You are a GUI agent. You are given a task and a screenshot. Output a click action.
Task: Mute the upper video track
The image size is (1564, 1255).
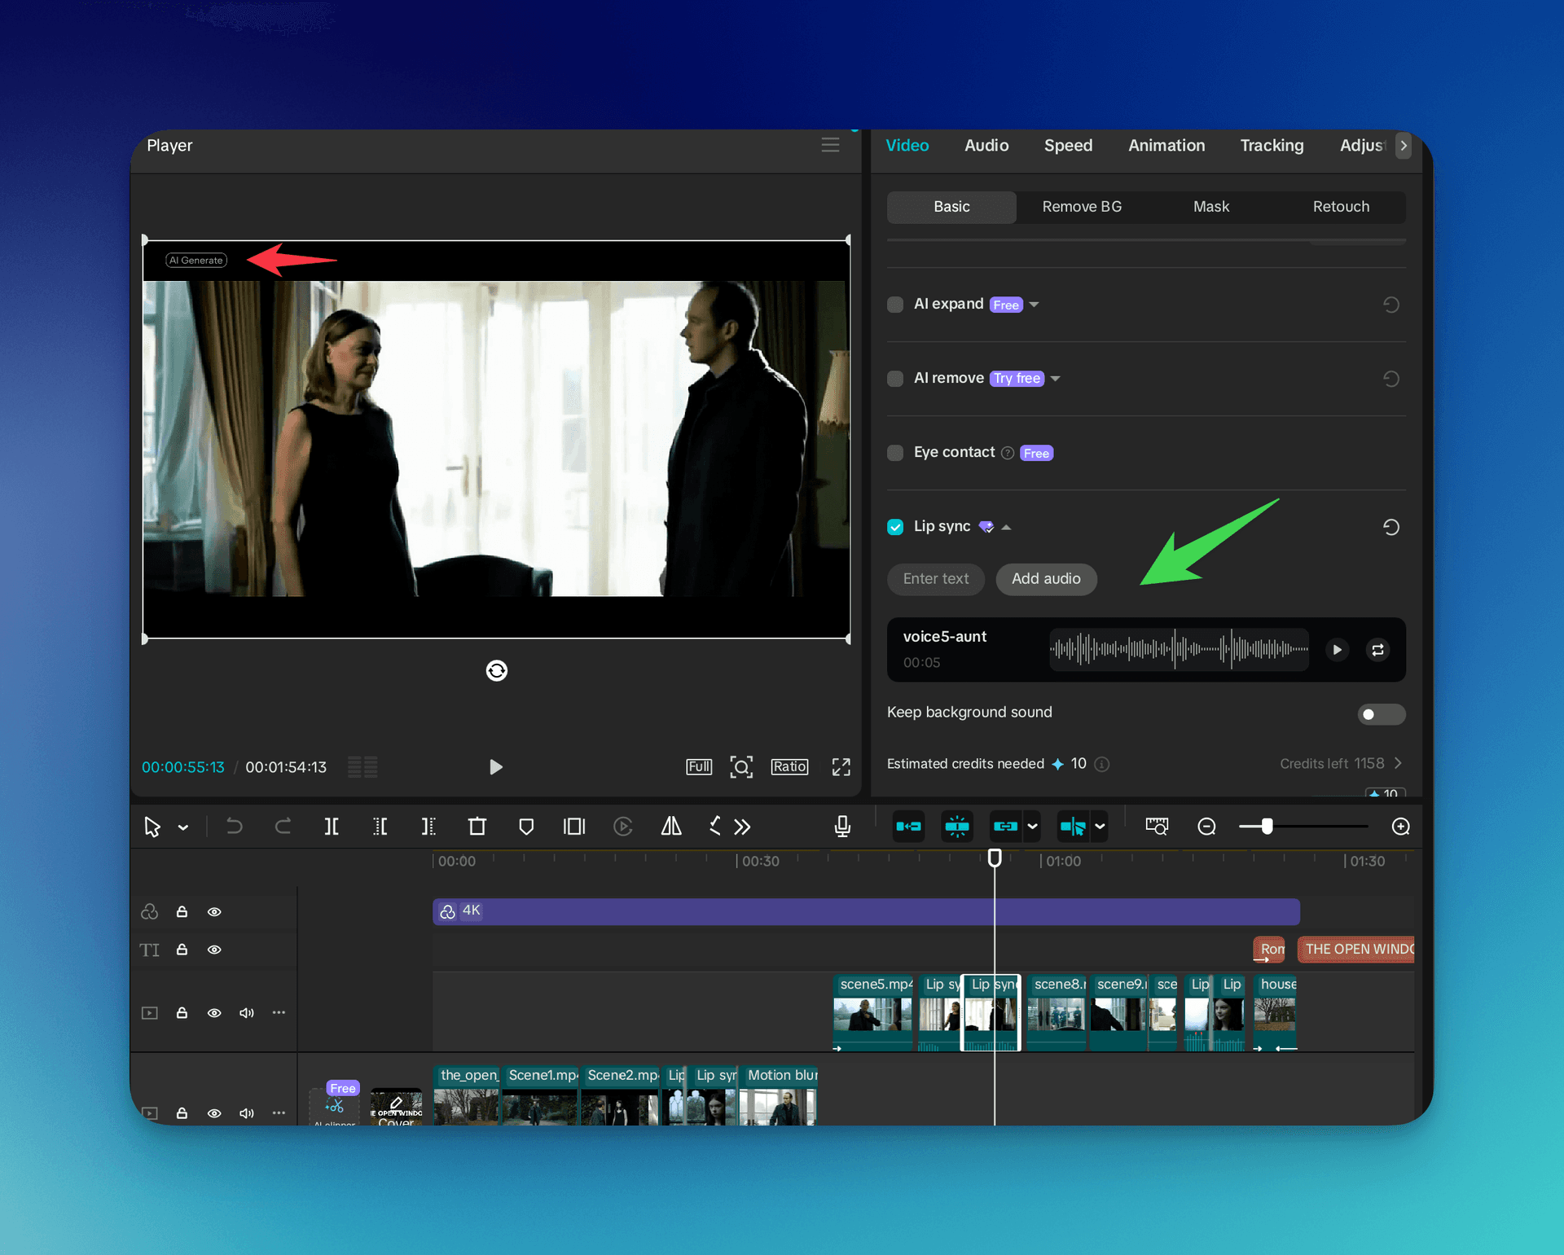(x=247, y=1012)
